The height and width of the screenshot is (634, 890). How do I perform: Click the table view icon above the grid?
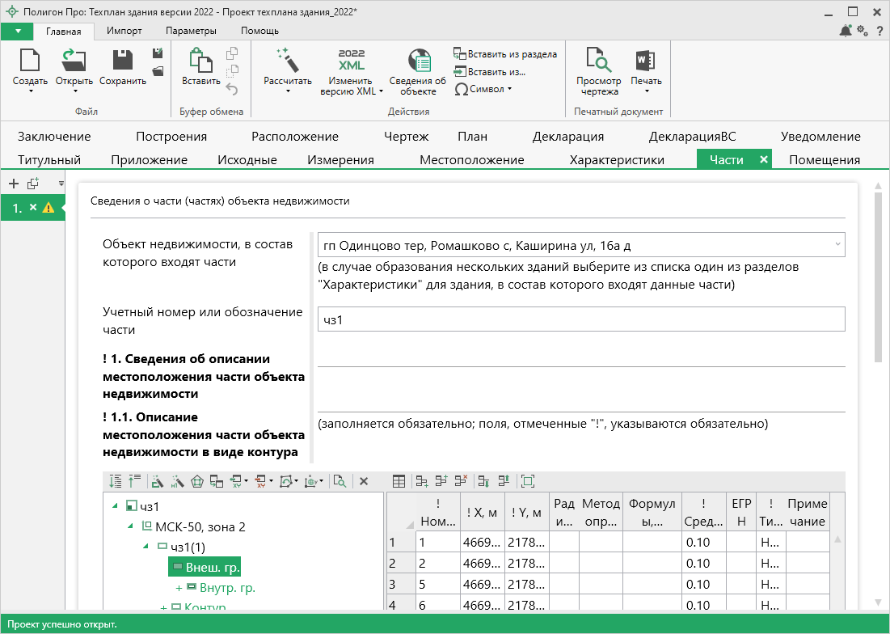398,481
